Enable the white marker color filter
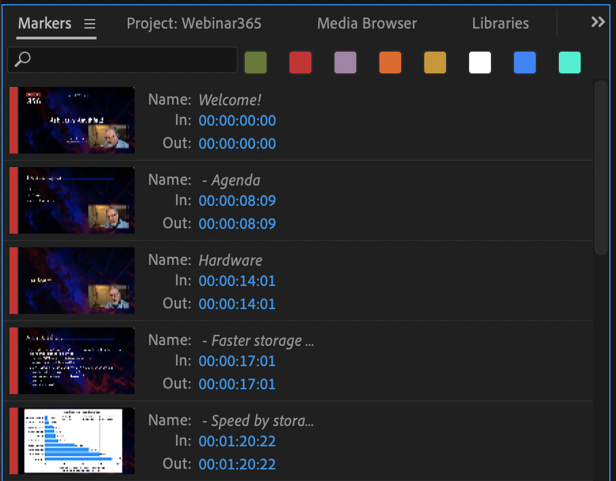Screen dimensions: 616x481 480,63
